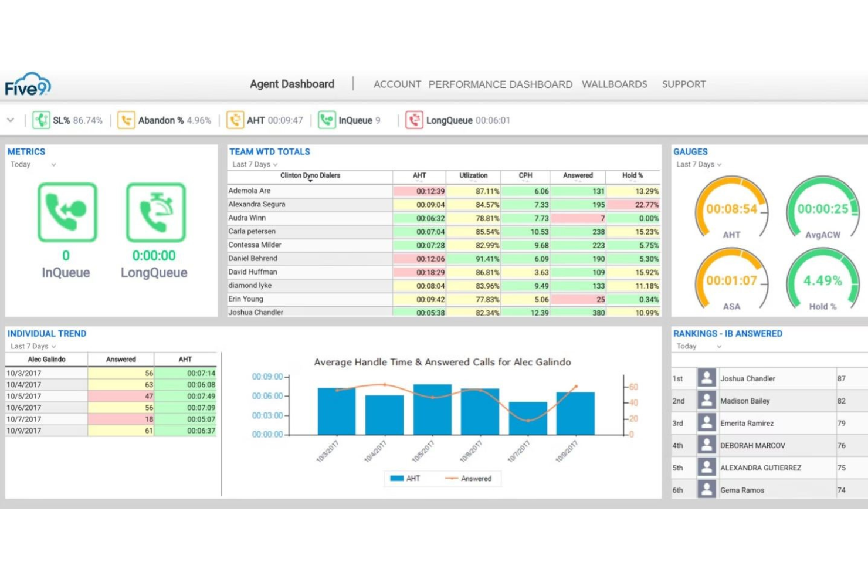Click the orange Abandon % phone icon
The image size is (868, 579).
[126, 120]
